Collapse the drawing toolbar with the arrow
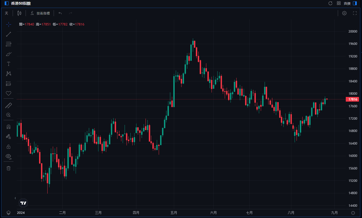This screenshot has width=362, height=218. point(15,198)
